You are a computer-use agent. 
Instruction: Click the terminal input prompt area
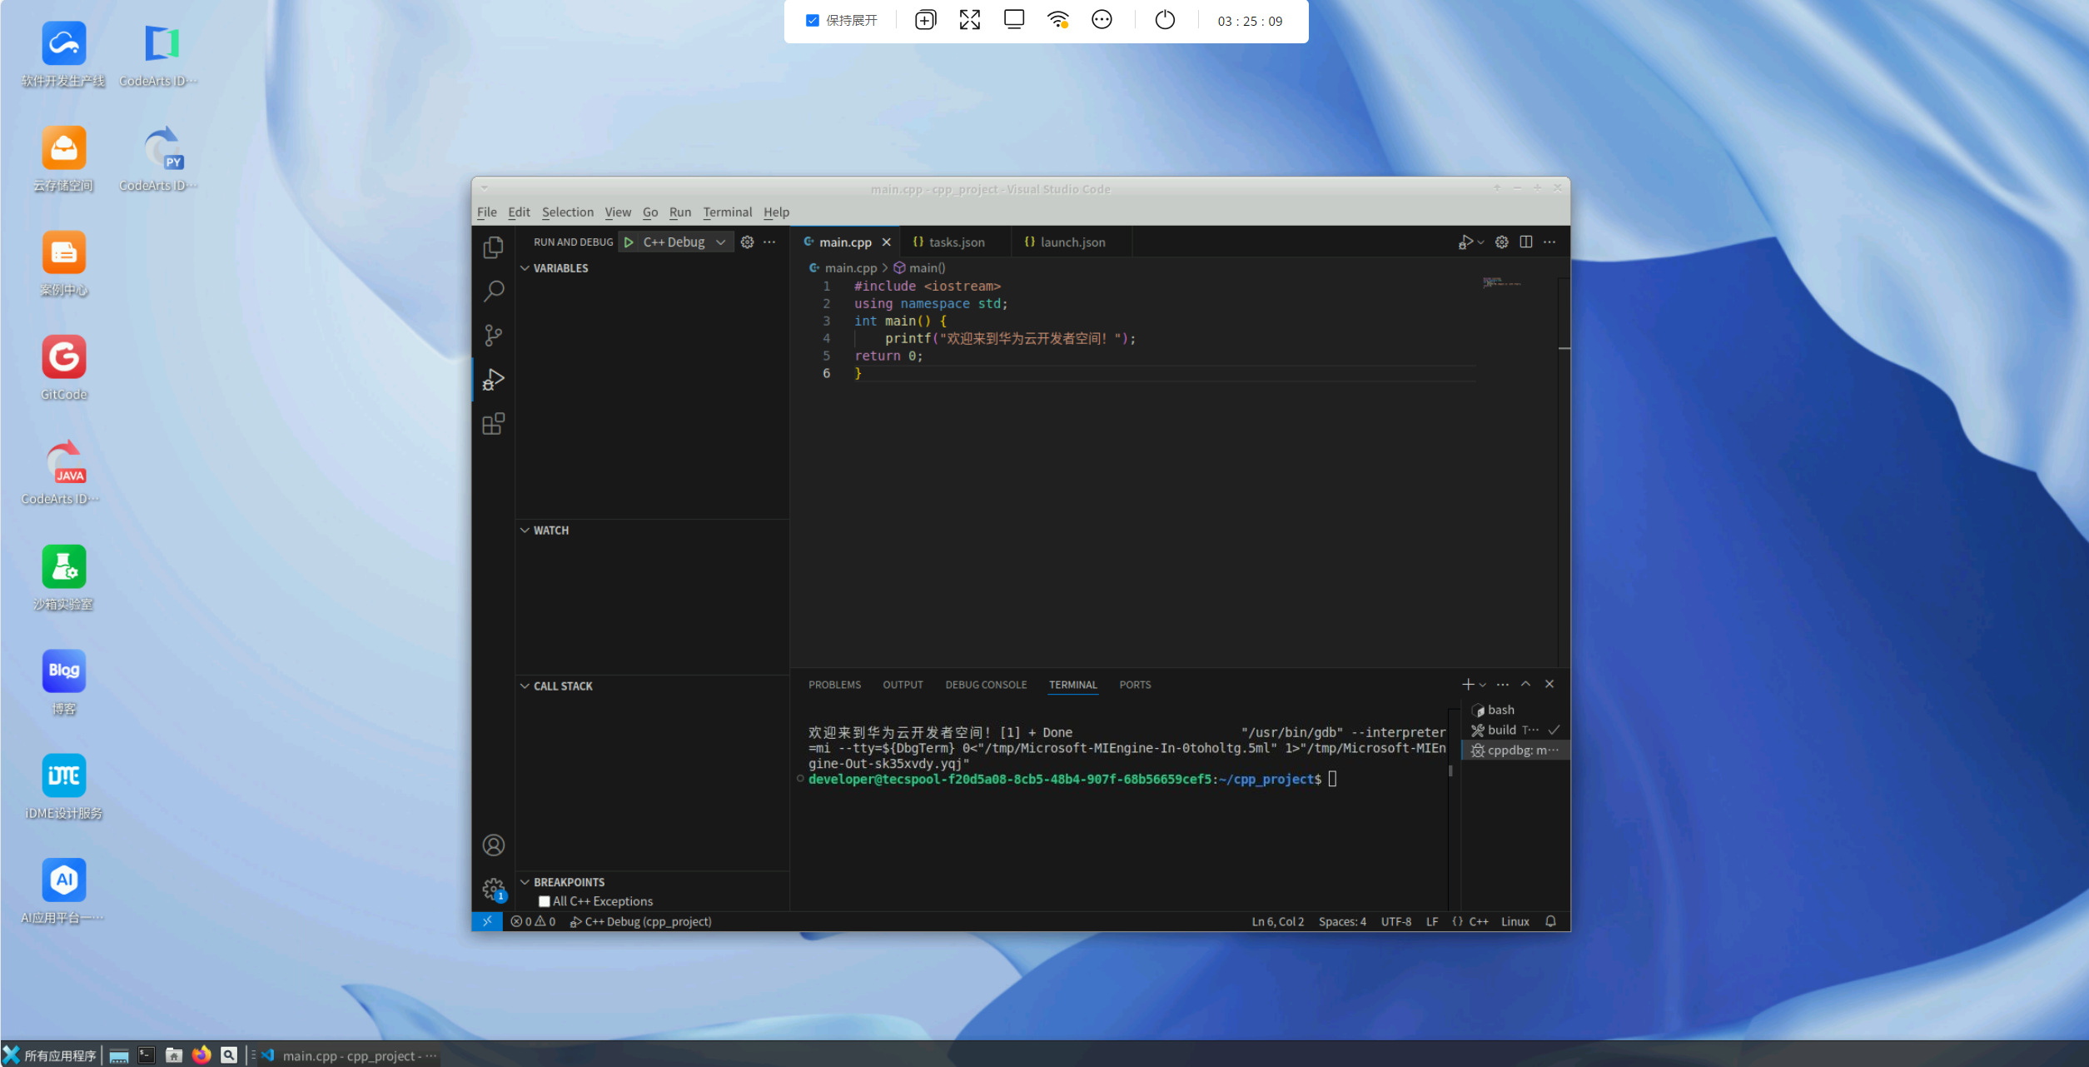(x=1332, y=779)
